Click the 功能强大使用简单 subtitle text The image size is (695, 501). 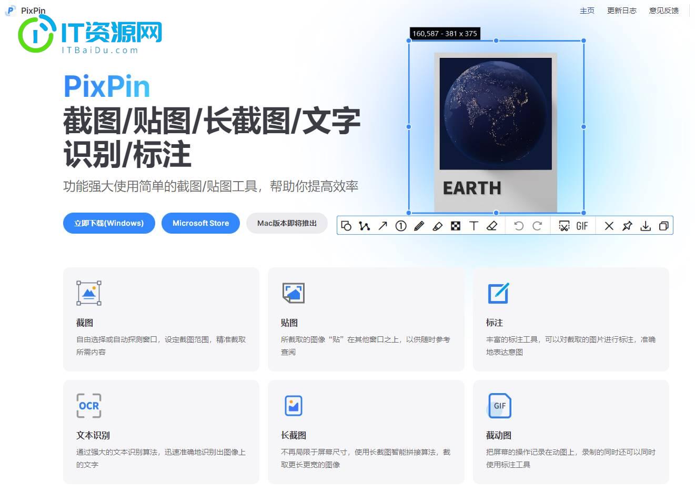click(211, 186)
